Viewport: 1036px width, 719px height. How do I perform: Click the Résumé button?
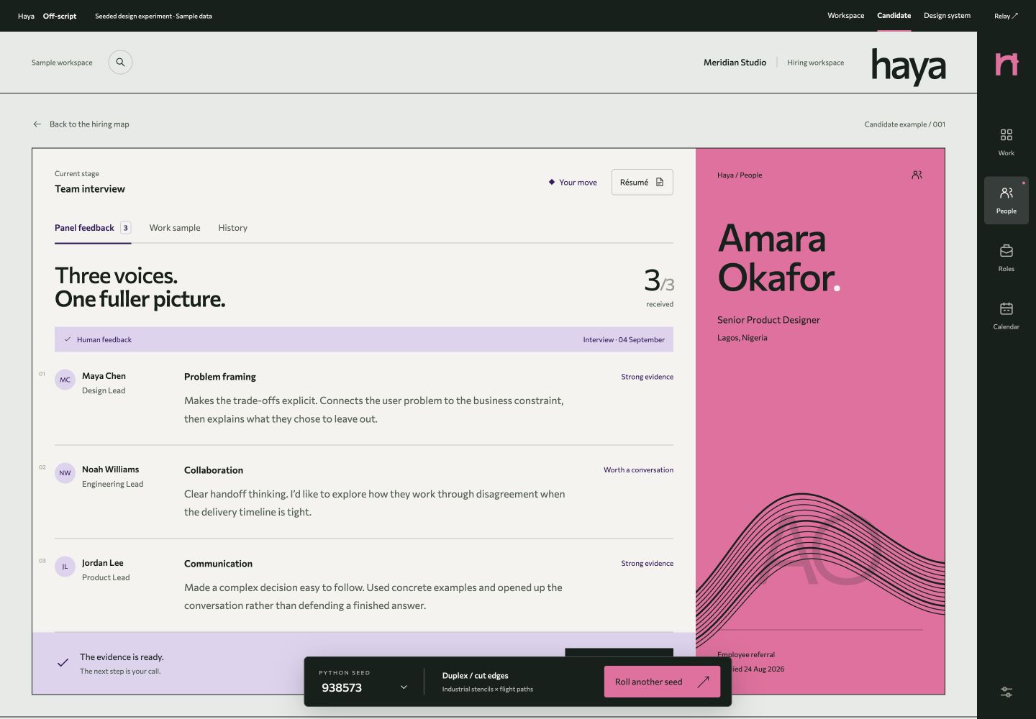(642, 182)
